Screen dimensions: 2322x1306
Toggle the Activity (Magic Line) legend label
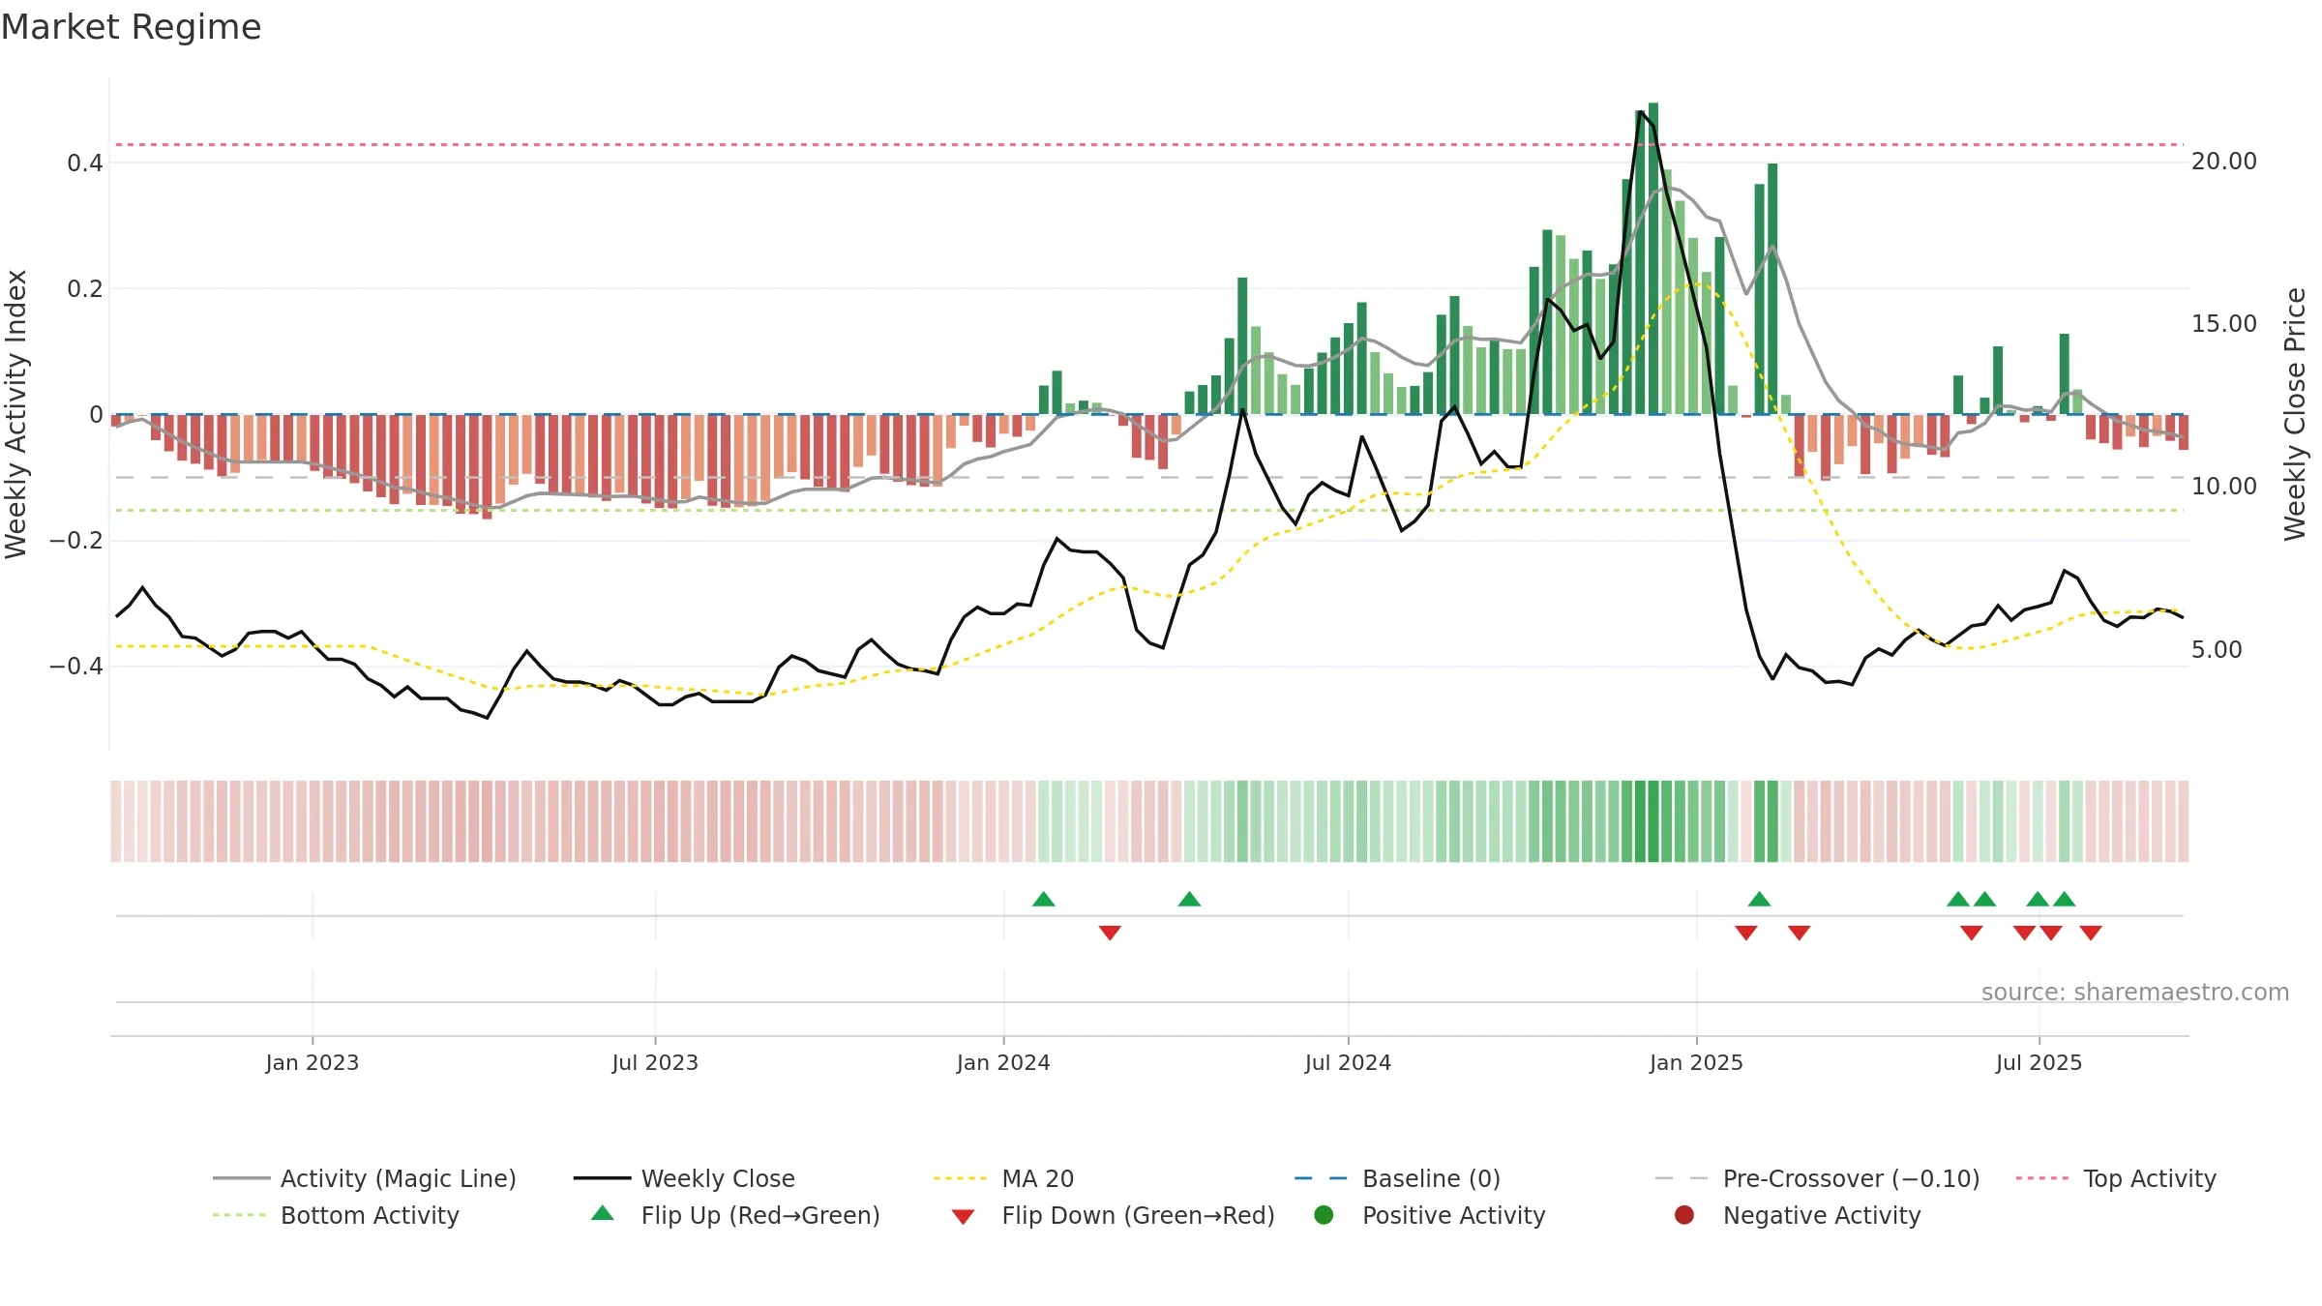click(399, 1178)
